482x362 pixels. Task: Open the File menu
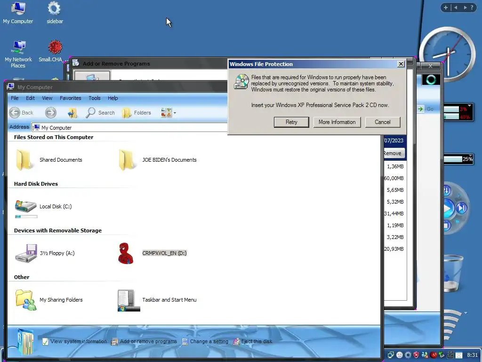[x=15, y=98]
